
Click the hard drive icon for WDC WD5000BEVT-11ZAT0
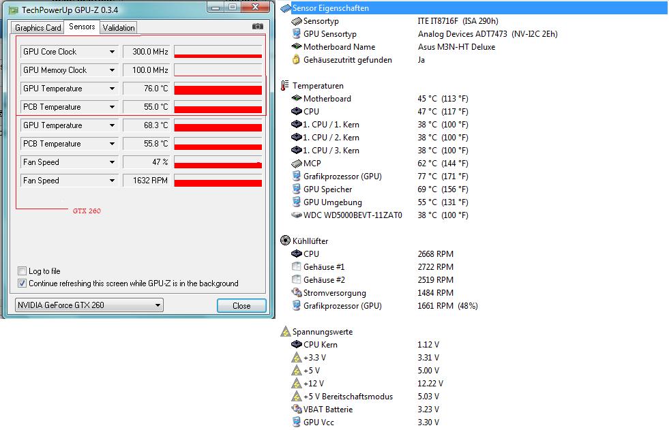297,215
